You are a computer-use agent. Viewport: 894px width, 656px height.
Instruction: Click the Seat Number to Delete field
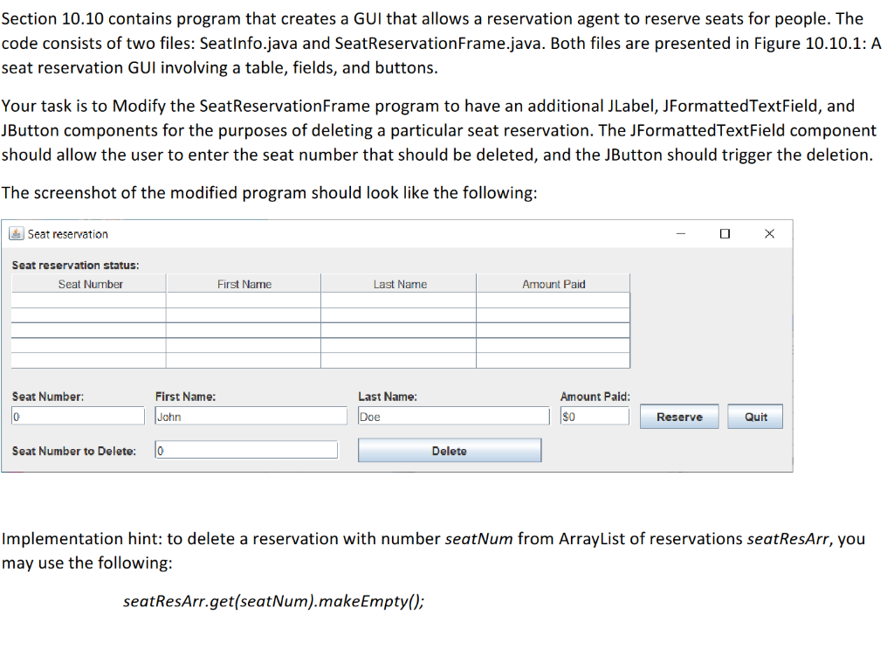click(x=244, y=449)
